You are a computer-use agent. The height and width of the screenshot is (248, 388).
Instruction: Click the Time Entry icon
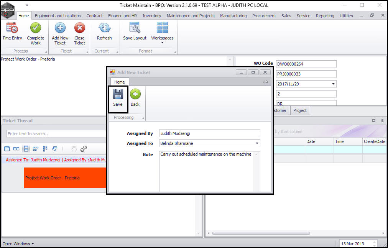click(x=12, y=28)
